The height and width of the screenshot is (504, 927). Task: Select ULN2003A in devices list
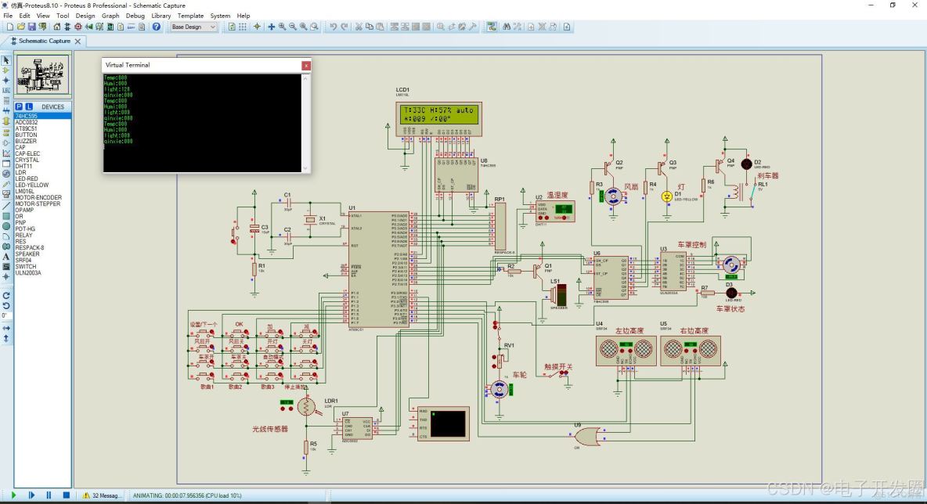pyautogui.click(x=28, y=272)
